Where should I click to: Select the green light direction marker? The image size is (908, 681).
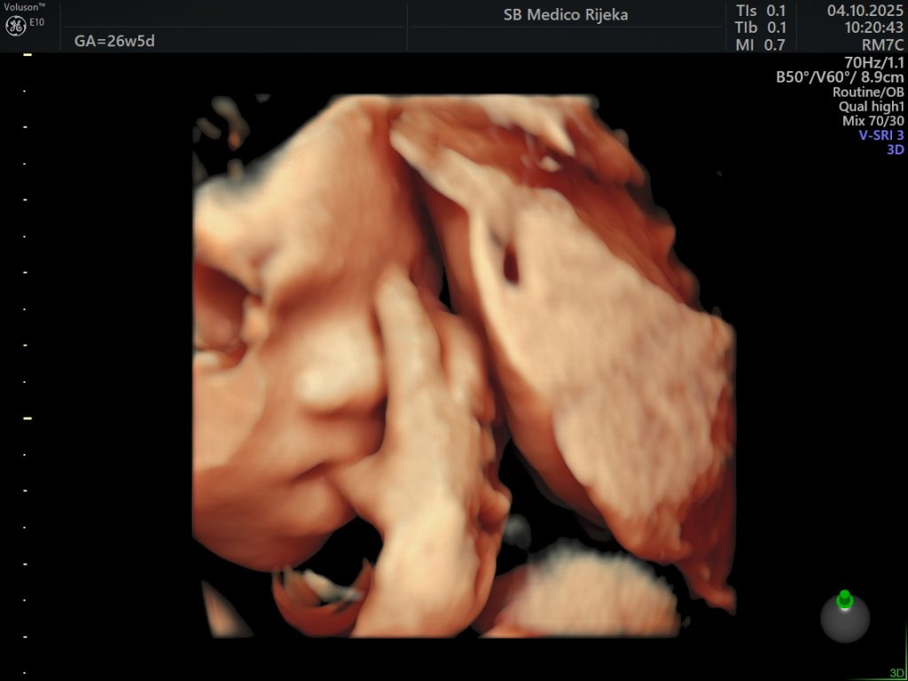(x=844, y=598)
